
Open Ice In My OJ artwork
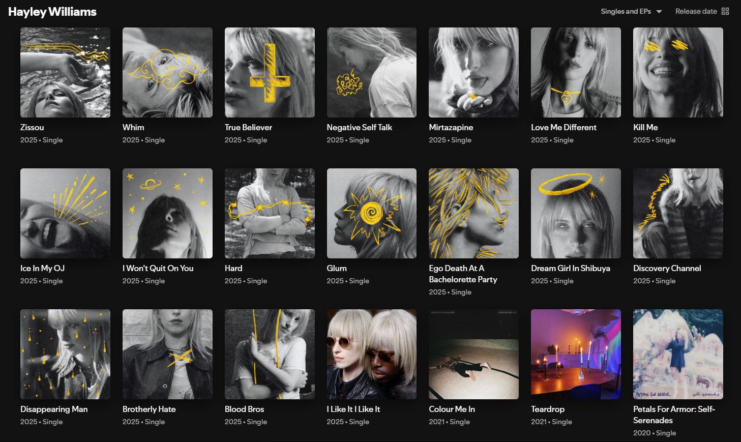[x=65, y=213]
